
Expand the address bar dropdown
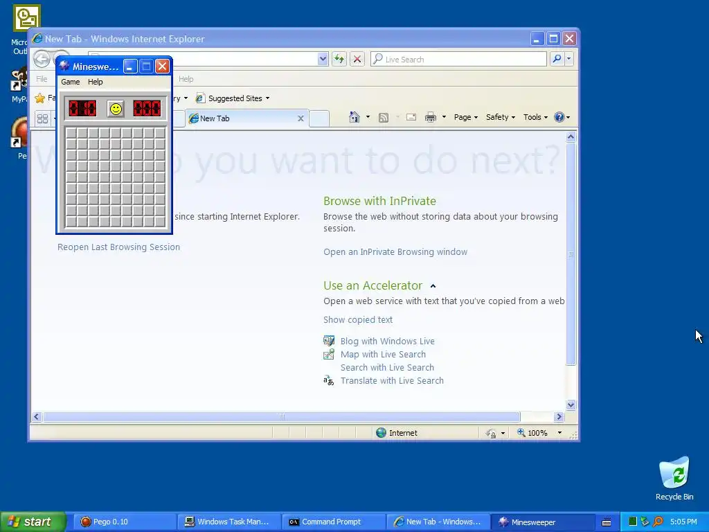[323, 59]
